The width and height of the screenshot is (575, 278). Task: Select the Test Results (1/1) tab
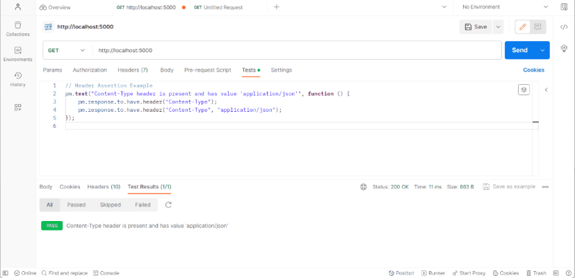point(149,187)
